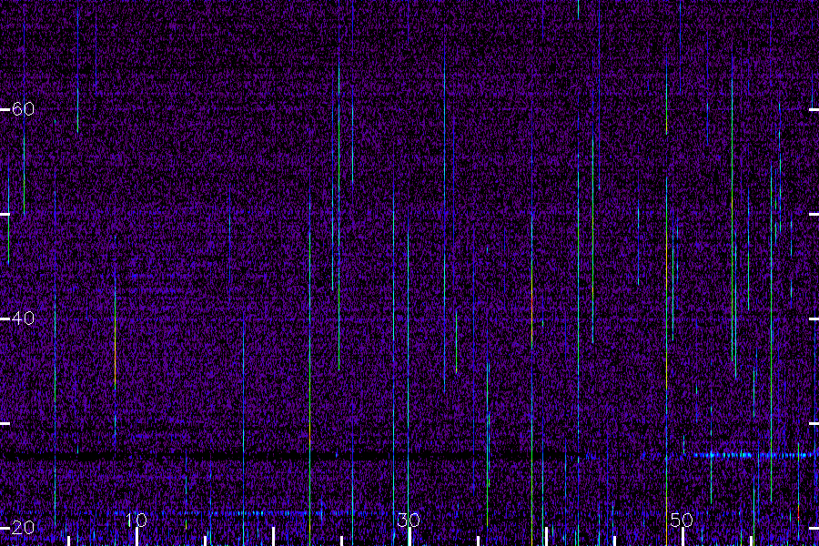The width and height of the screenshot is (819, 546).
Task: Click the 50 label on horizontal axis
Action: [682, 520]
